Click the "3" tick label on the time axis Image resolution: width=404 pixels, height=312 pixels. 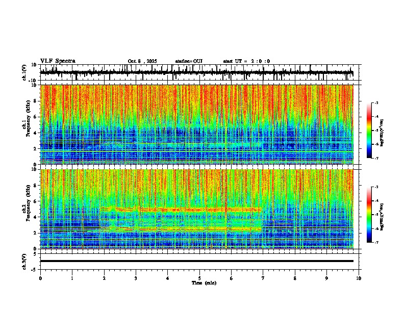136,278
